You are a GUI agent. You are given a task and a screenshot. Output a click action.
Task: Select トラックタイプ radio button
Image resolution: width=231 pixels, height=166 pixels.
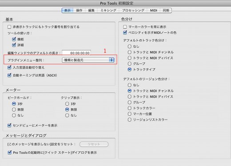point(130,69)
